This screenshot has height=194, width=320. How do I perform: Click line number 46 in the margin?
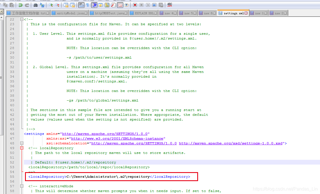click(x=12, y=134)
